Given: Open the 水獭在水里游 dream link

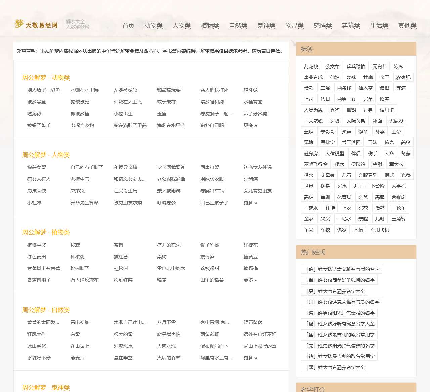Looking at the screenshot, I should pyautogui.click(x=85, y=90).
